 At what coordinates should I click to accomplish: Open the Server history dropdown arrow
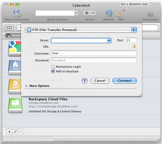(109, 41)
